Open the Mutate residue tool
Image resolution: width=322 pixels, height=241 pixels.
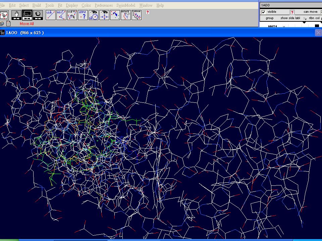[x=126, y=15]
